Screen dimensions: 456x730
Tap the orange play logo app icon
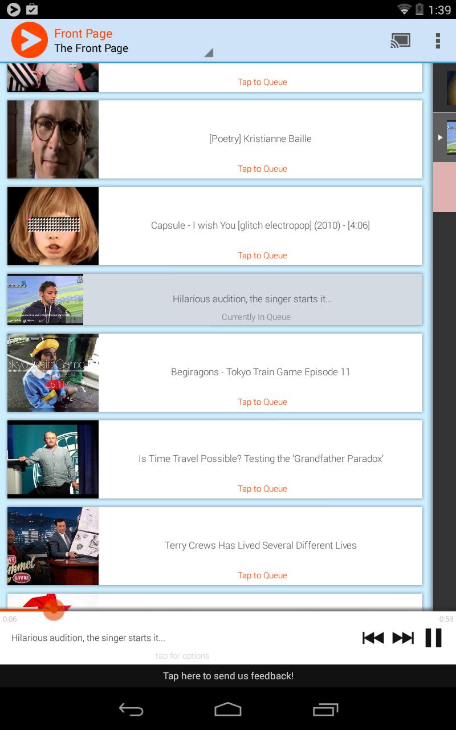29,40
